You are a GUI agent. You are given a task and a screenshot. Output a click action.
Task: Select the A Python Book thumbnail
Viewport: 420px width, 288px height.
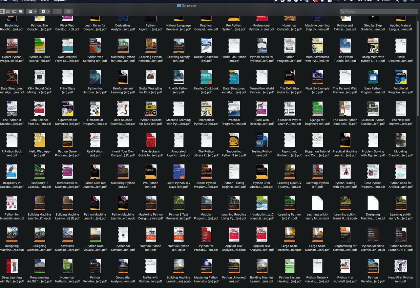(12, 140)
